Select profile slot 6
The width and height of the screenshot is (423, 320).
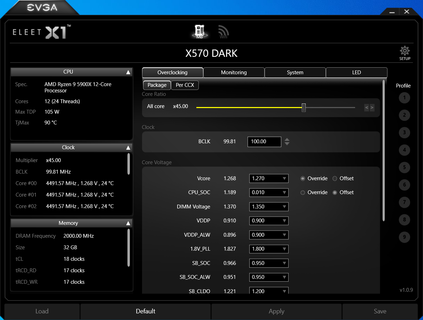[404, 185]
